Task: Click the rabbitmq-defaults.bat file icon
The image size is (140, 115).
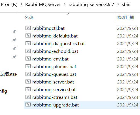Action: (x=28, y=36)
